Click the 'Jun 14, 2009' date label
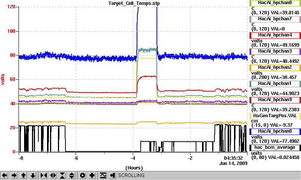Viewport: 301px width, 180px height. 233,163
